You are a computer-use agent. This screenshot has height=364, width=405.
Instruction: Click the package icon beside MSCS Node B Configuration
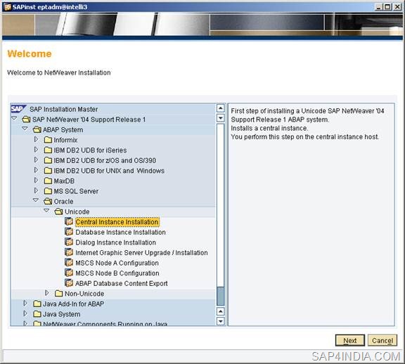pyautogui.click(x=69, y=273)
